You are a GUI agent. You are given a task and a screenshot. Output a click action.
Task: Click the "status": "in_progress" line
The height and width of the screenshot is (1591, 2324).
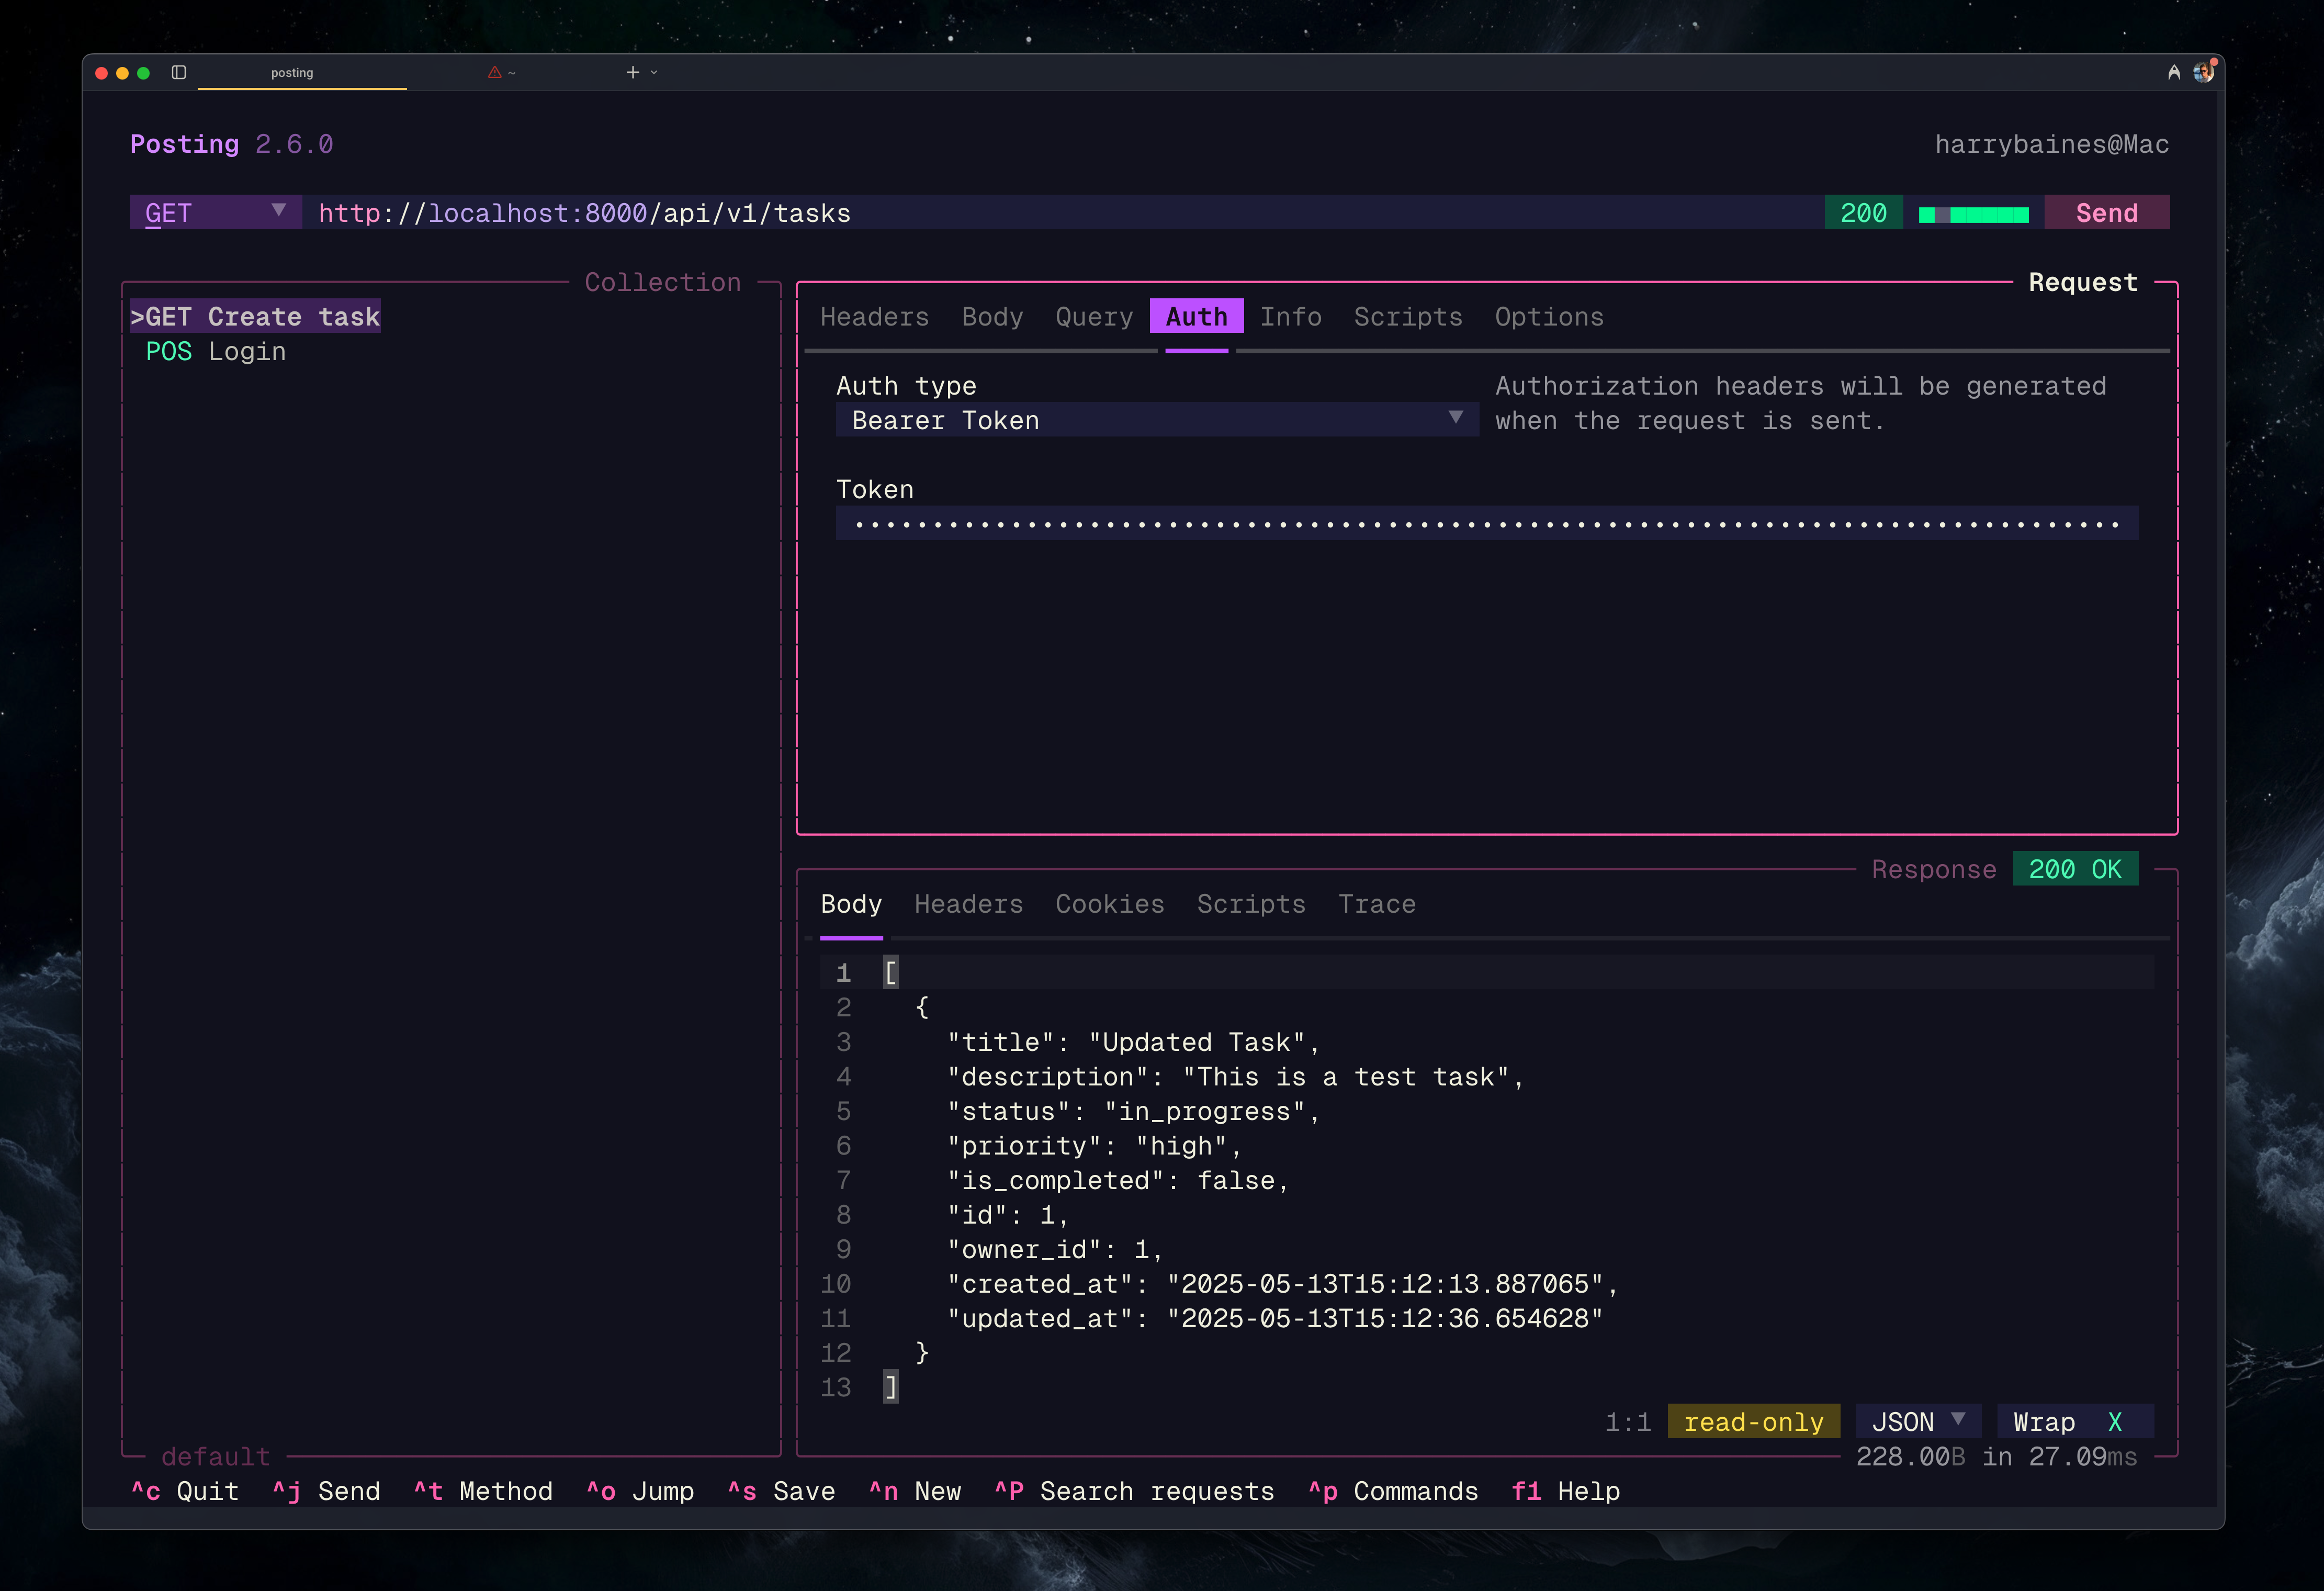(x=1134, y=1111)
